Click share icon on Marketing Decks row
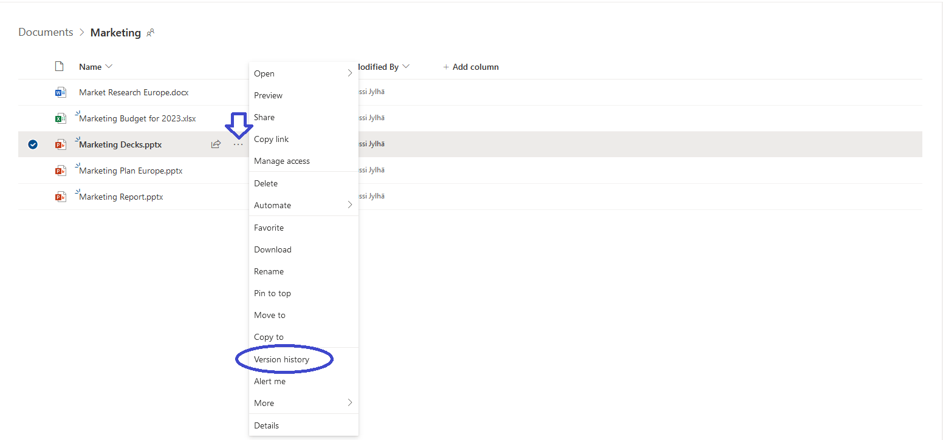Viewport: 943px width, 440px height. click(216, 144)
